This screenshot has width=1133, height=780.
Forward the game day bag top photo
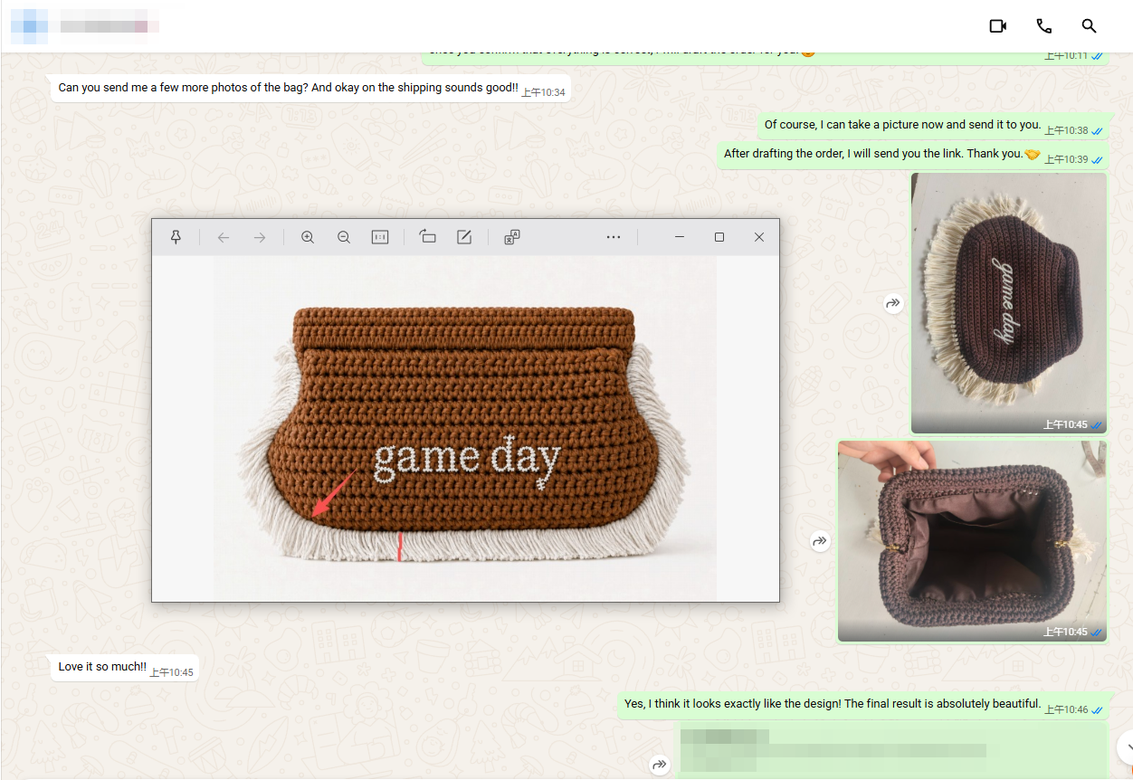tap(893, 304)
